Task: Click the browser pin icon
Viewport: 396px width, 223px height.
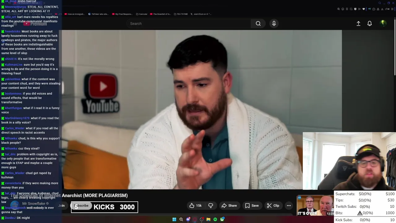Action: pyautogui.click(x=347, y=9)
